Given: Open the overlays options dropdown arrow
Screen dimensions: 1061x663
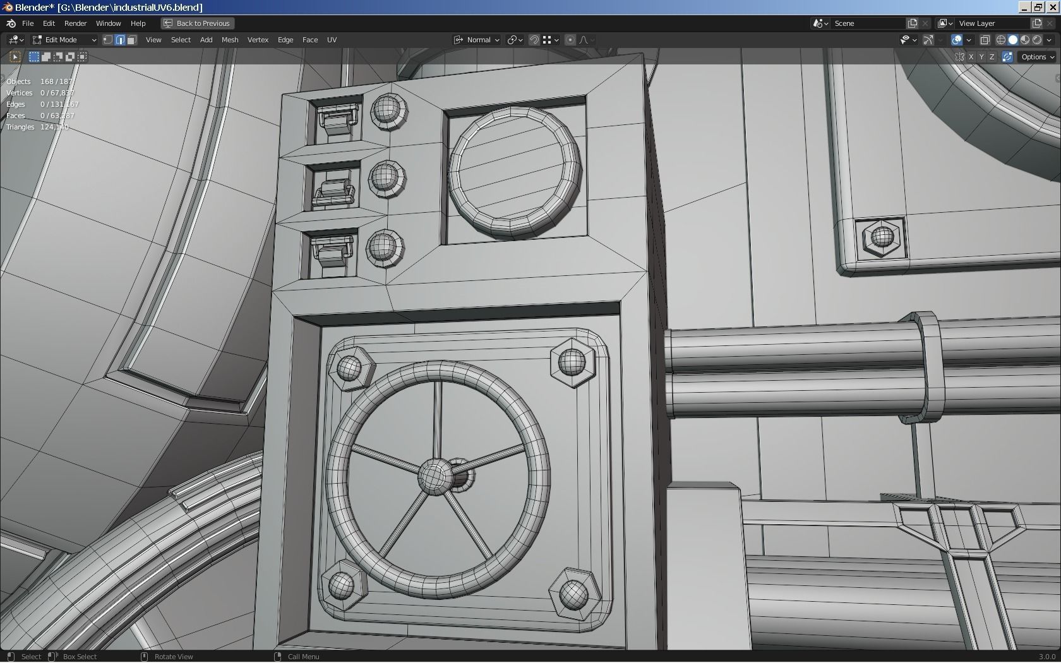Looking at the screenshot, I should point(968,40).
